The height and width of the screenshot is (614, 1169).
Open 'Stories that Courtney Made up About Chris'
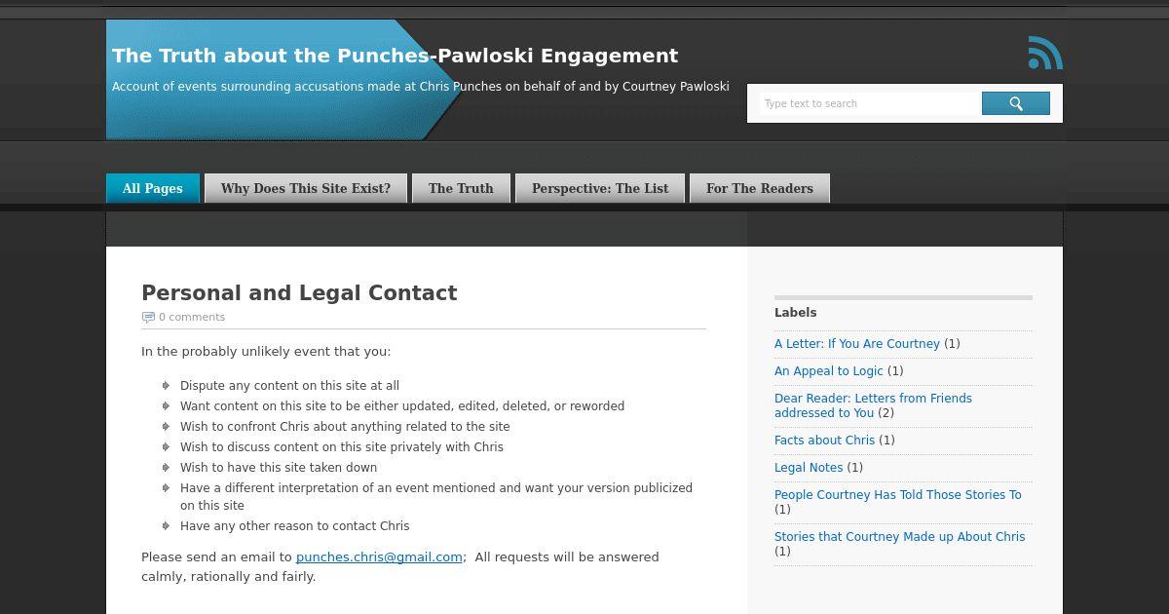[x=900, y=537]
